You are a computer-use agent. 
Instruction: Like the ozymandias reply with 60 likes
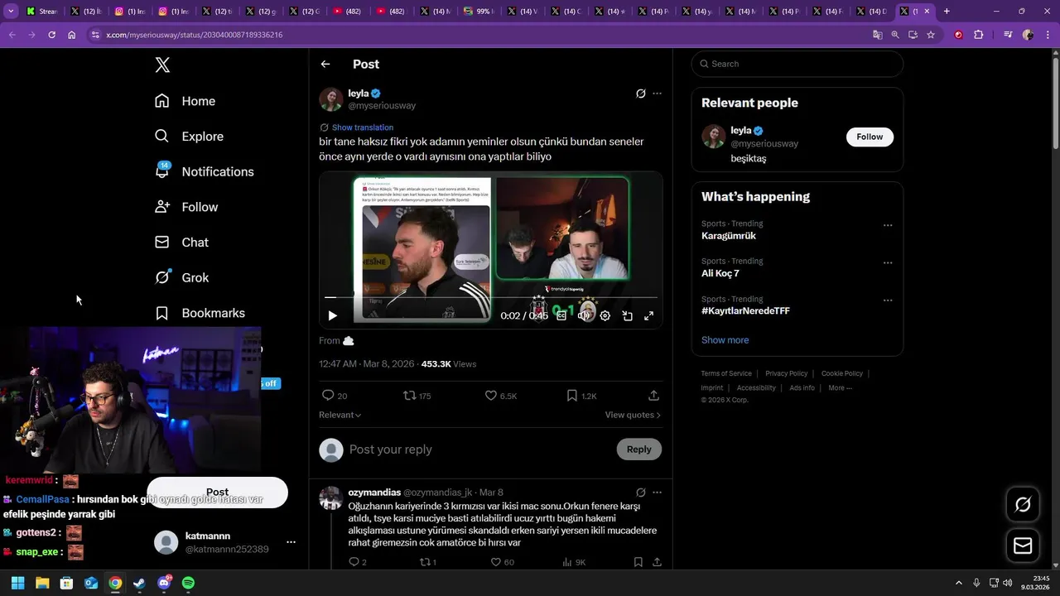tap(502, 562)
